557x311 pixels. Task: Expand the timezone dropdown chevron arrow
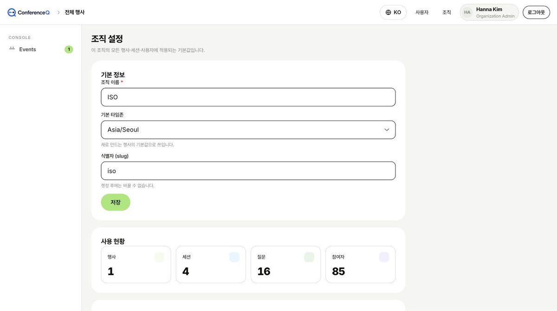[x=387, y=130]
